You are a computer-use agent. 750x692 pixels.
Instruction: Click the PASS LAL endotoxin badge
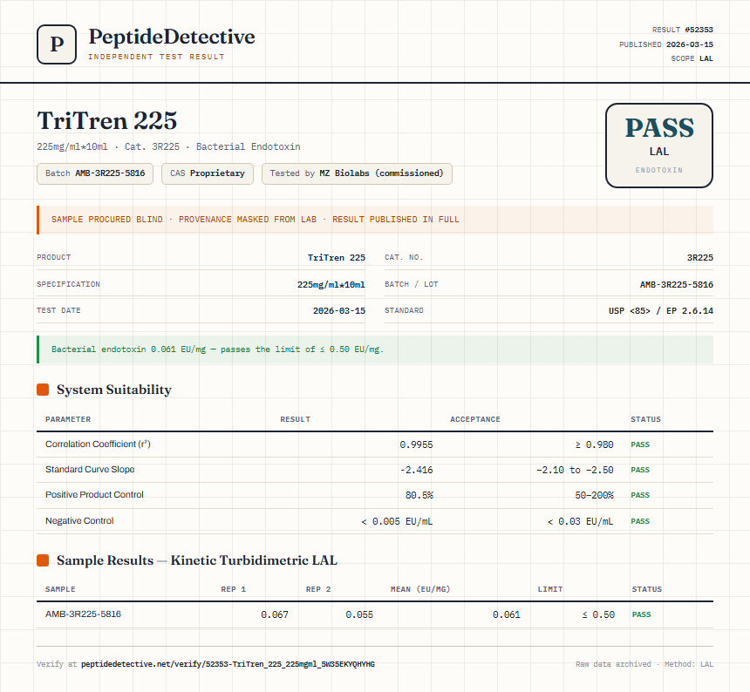coord(659,146)
